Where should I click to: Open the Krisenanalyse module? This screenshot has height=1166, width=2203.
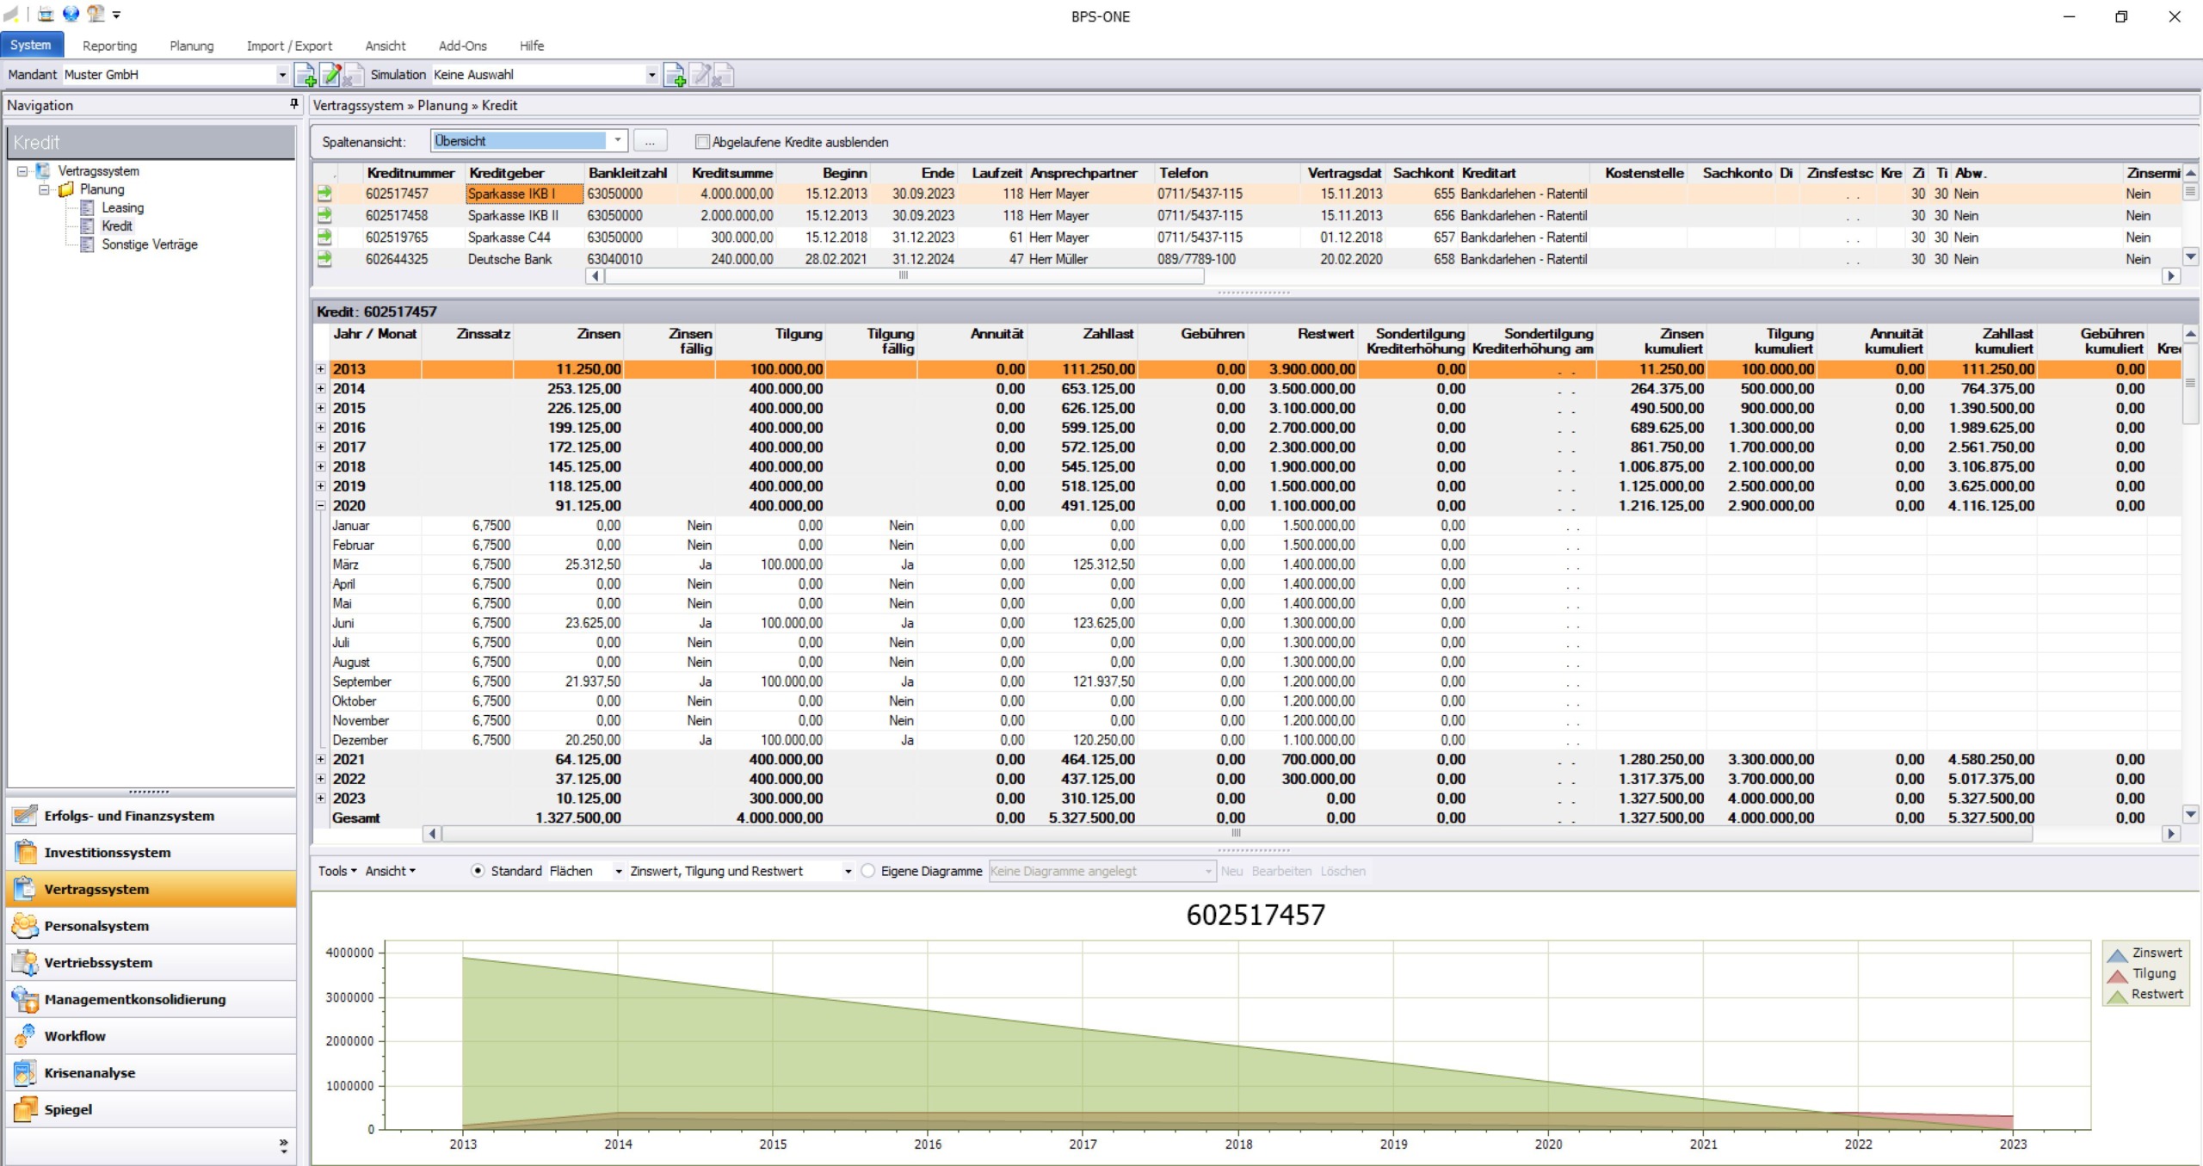coord(151,1072)
